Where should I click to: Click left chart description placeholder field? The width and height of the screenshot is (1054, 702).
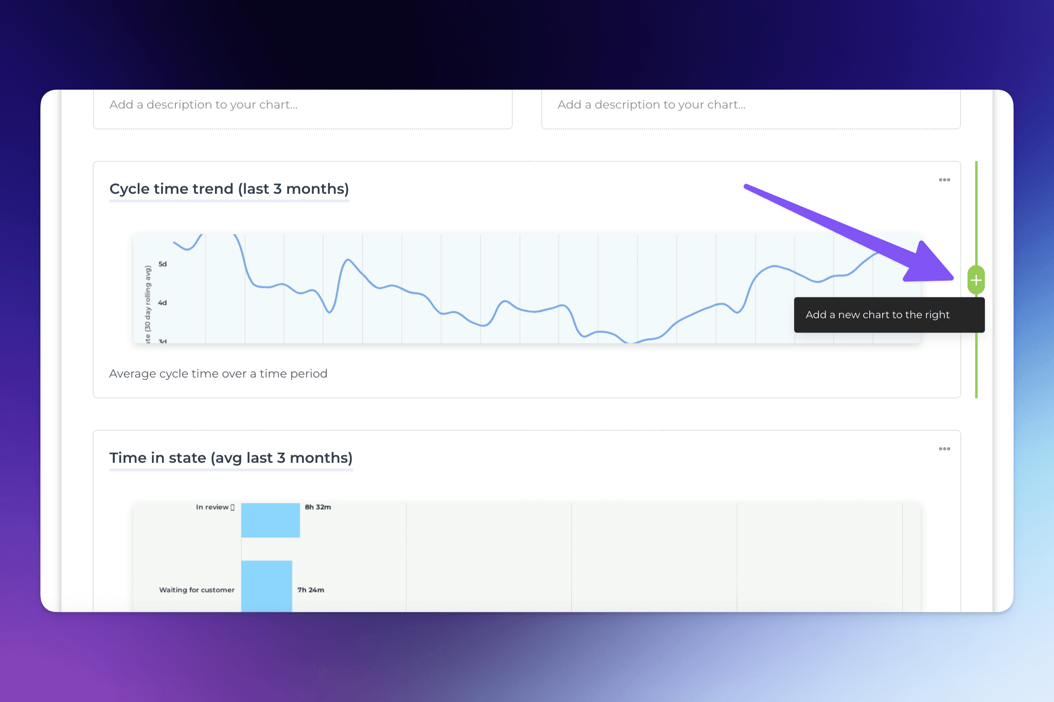(x=203, y=105)
